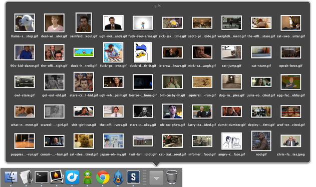Image resolution: width=316 pixels, height=187 pixels.
Task: Open owl-stare.gif thumbnail
Action: pyautogui.click(x=25, y=81)
